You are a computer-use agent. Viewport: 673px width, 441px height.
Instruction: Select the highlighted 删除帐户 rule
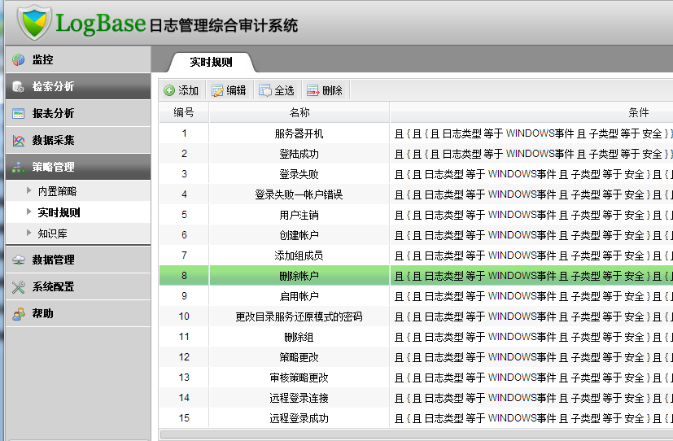click(299, 276)
